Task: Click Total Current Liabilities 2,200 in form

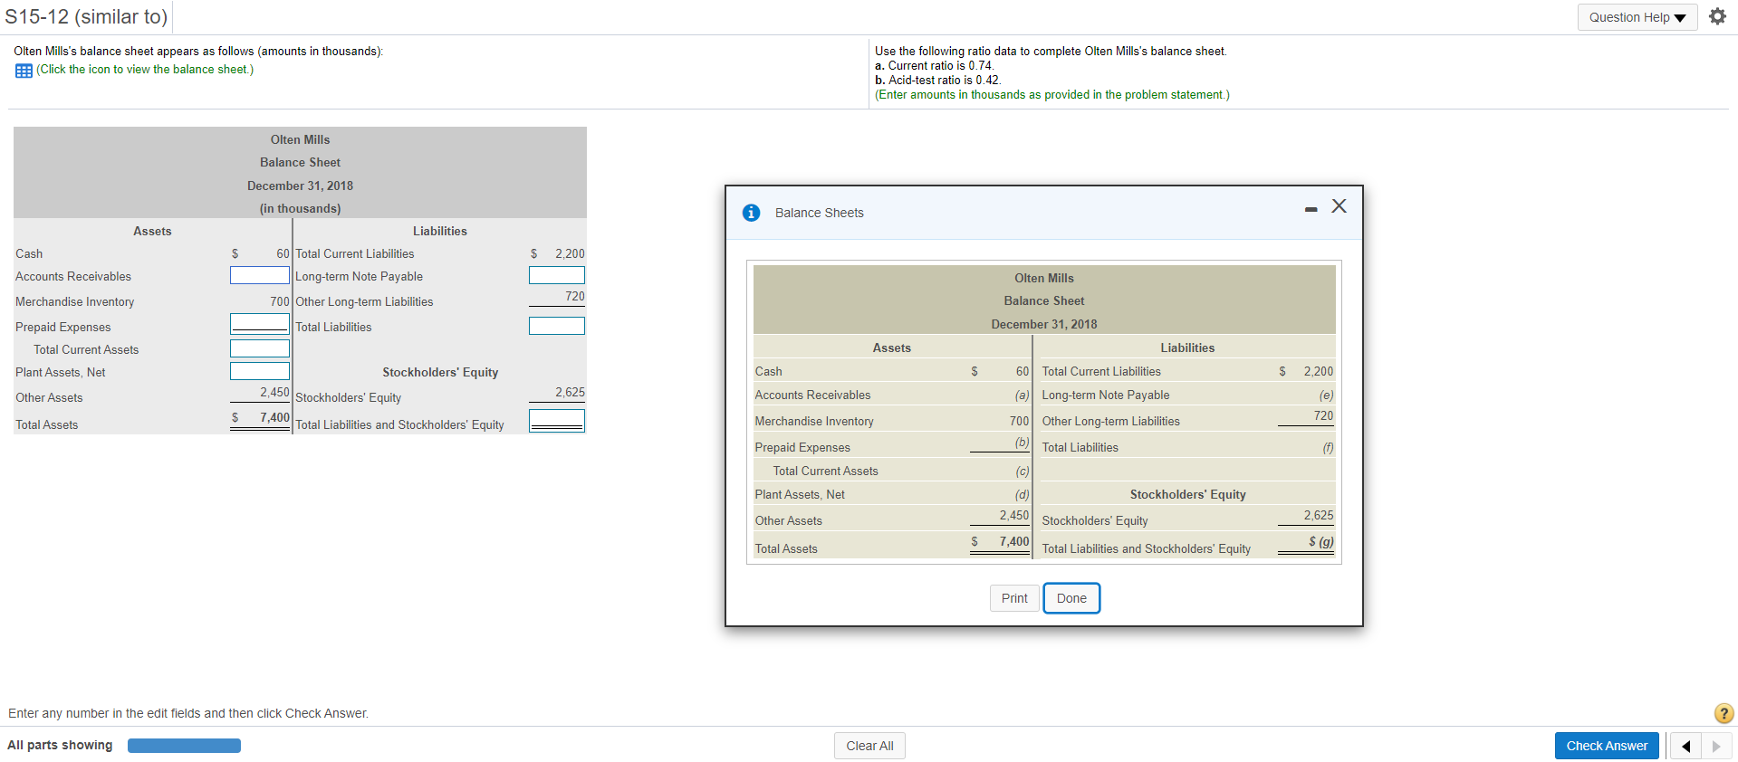Action: click(570, 253)
